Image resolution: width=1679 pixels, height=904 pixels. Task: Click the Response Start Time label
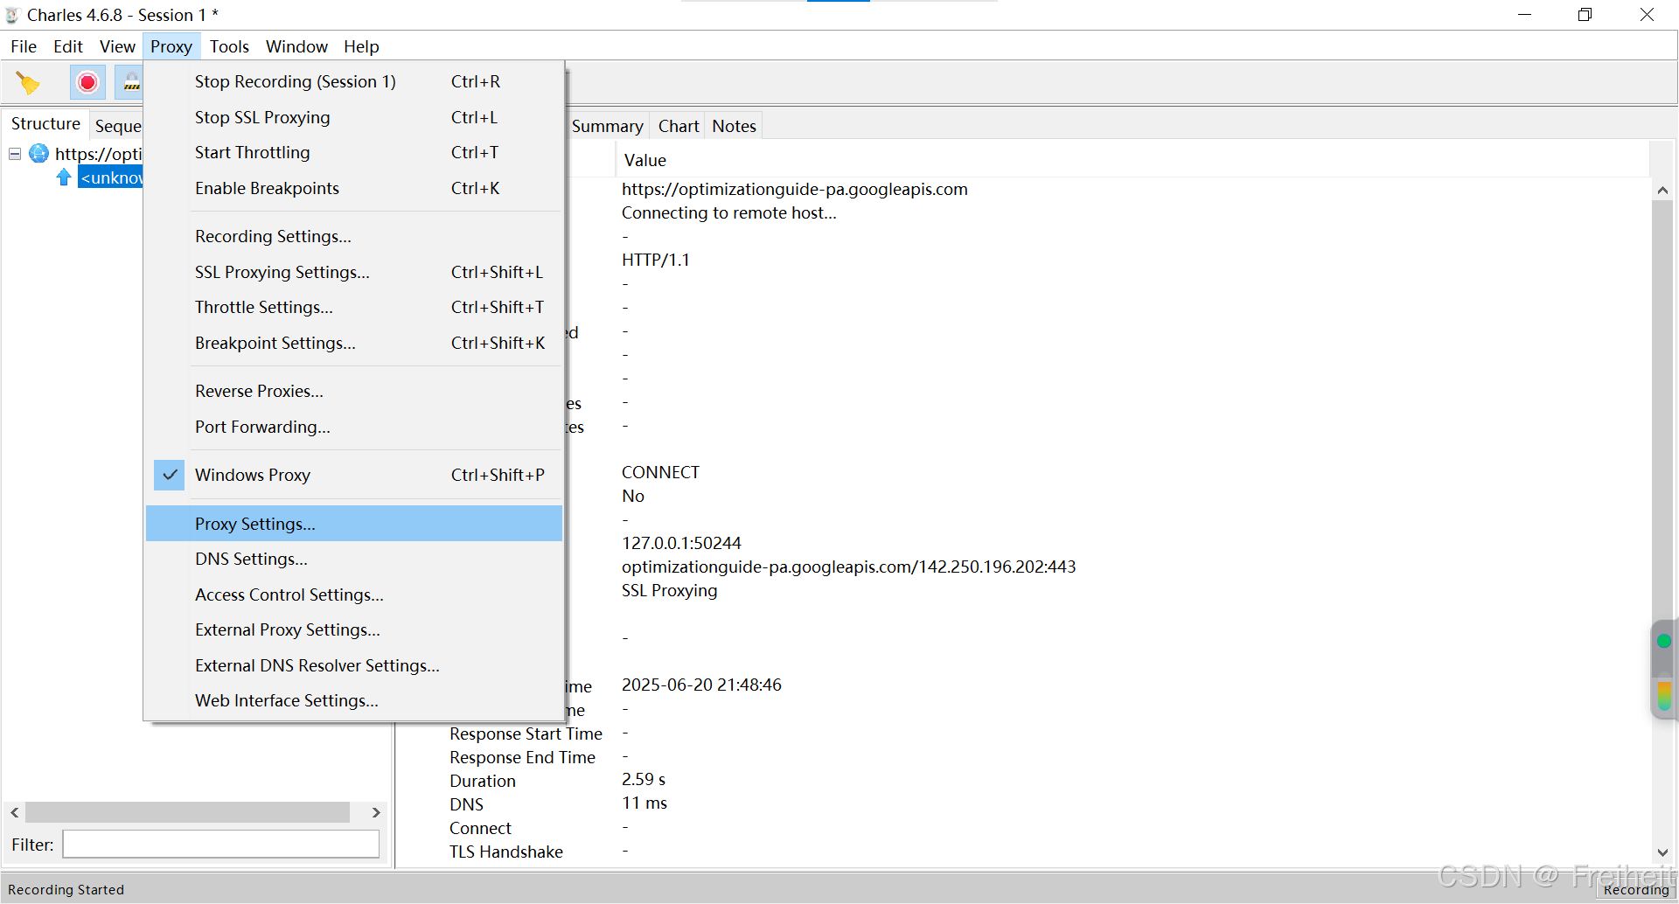526,734
